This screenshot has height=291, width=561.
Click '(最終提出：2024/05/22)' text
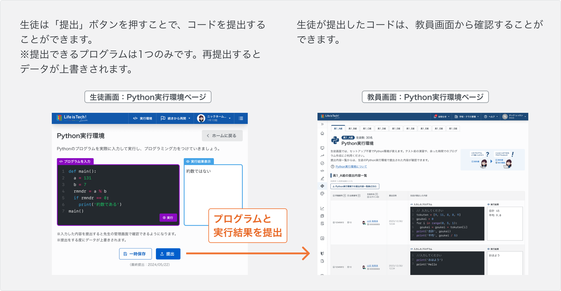150,264
